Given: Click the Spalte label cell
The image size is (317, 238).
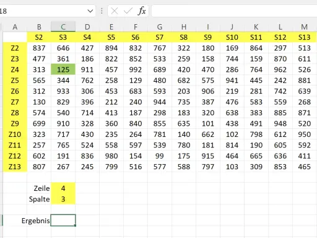Looking at the screenshot, I should pos(39,199).
